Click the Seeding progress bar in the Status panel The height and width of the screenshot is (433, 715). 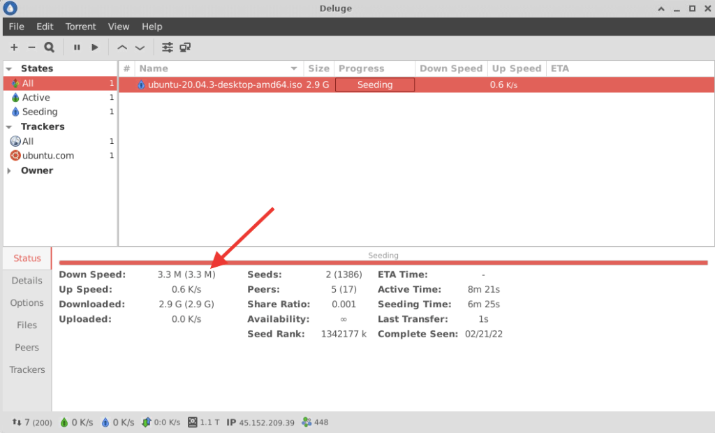(383, 263)
